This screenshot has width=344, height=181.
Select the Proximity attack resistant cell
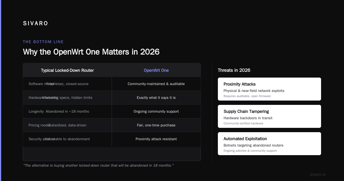156,139
